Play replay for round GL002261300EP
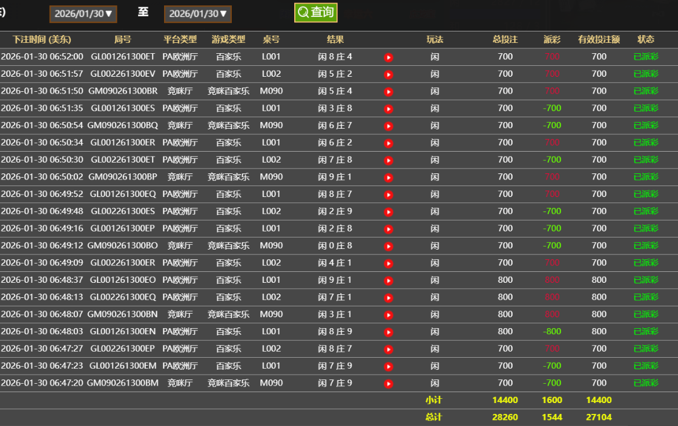Image resolution: width=678 pixels, height=426 pixels. (x=389, y=349)
